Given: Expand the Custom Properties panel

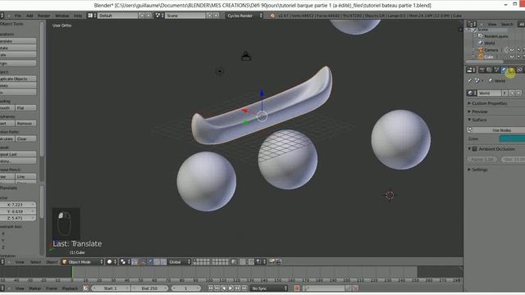Looking at the screenshot, I should [489, 103].
